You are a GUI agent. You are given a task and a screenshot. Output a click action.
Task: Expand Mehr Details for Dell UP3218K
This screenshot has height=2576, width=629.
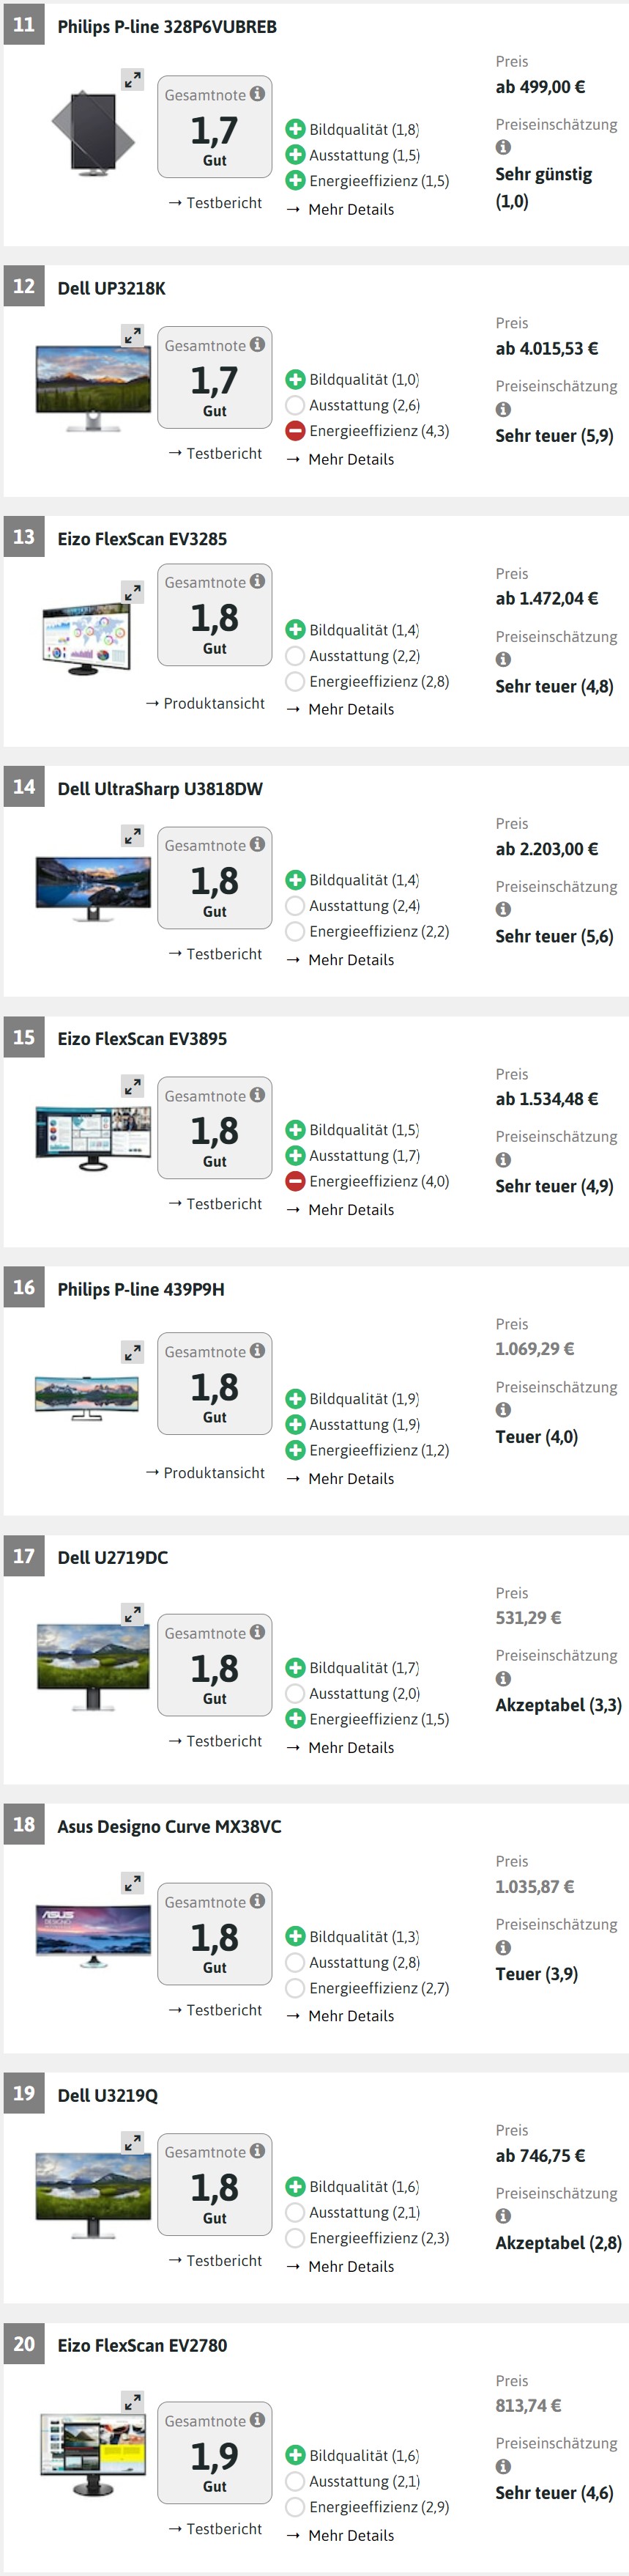coord(351,459)
